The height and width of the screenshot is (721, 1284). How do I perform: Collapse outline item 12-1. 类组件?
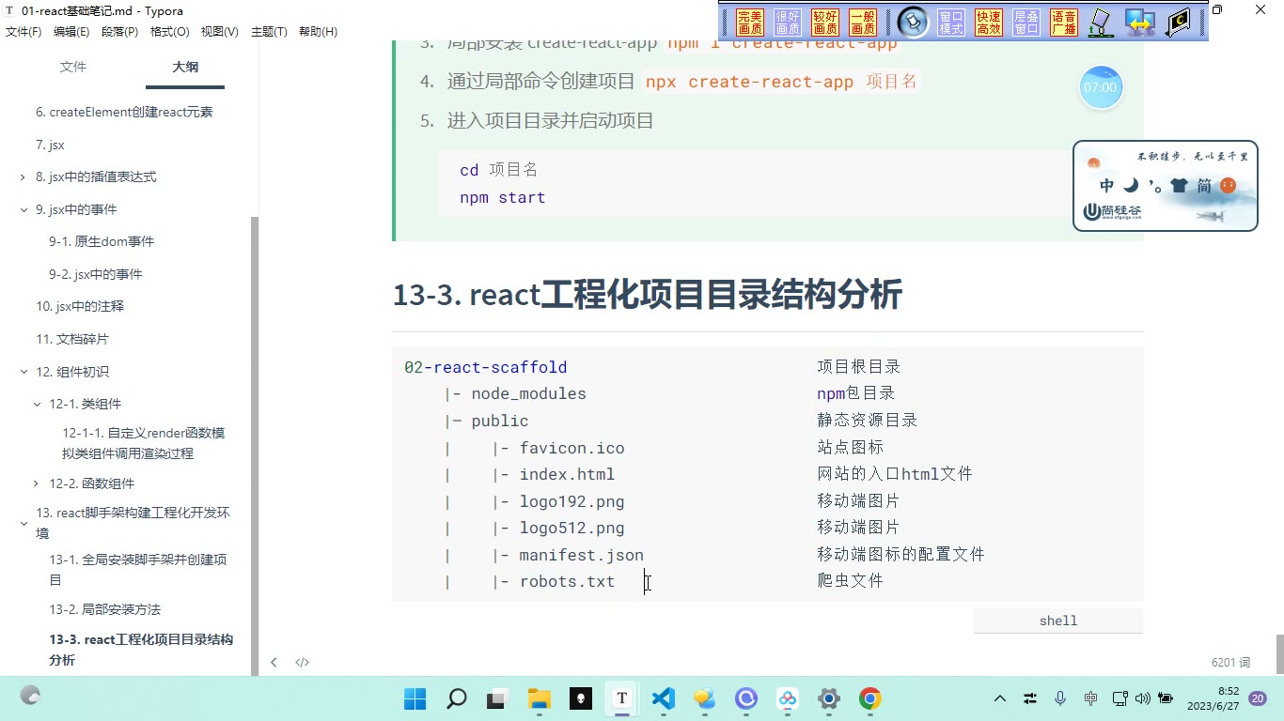[37, 404]
